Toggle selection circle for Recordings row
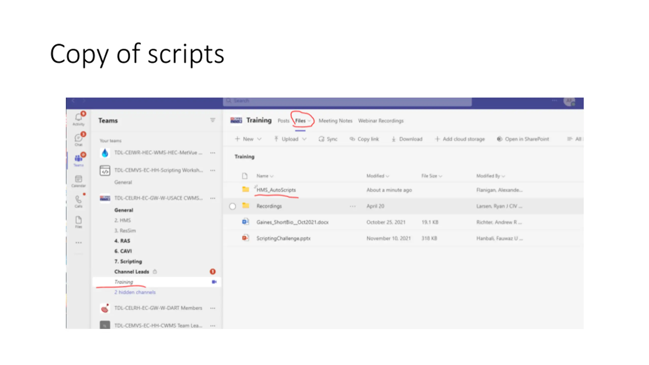 232,206
